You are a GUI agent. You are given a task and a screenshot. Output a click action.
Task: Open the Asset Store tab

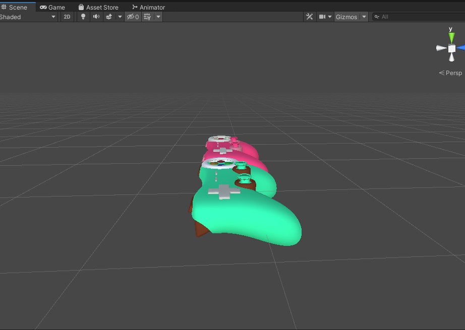(x=99, y=7)
